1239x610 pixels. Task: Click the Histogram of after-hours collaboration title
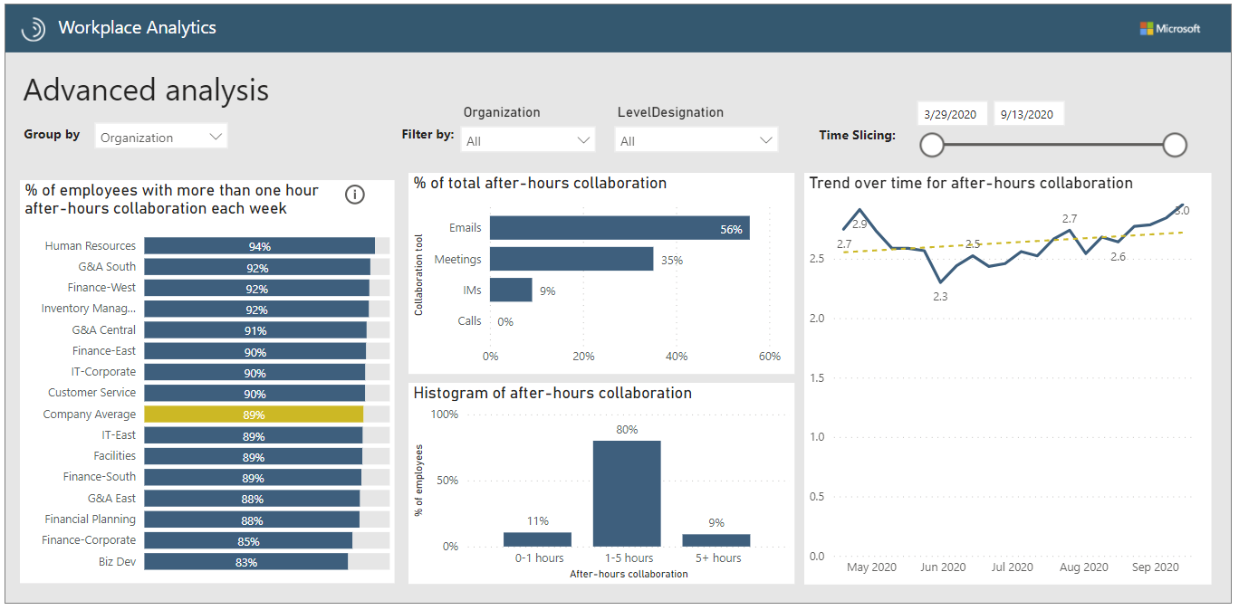(x=552, y=393)
